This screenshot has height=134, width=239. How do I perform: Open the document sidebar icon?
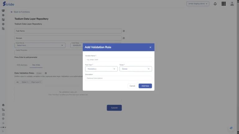point(3,114)
